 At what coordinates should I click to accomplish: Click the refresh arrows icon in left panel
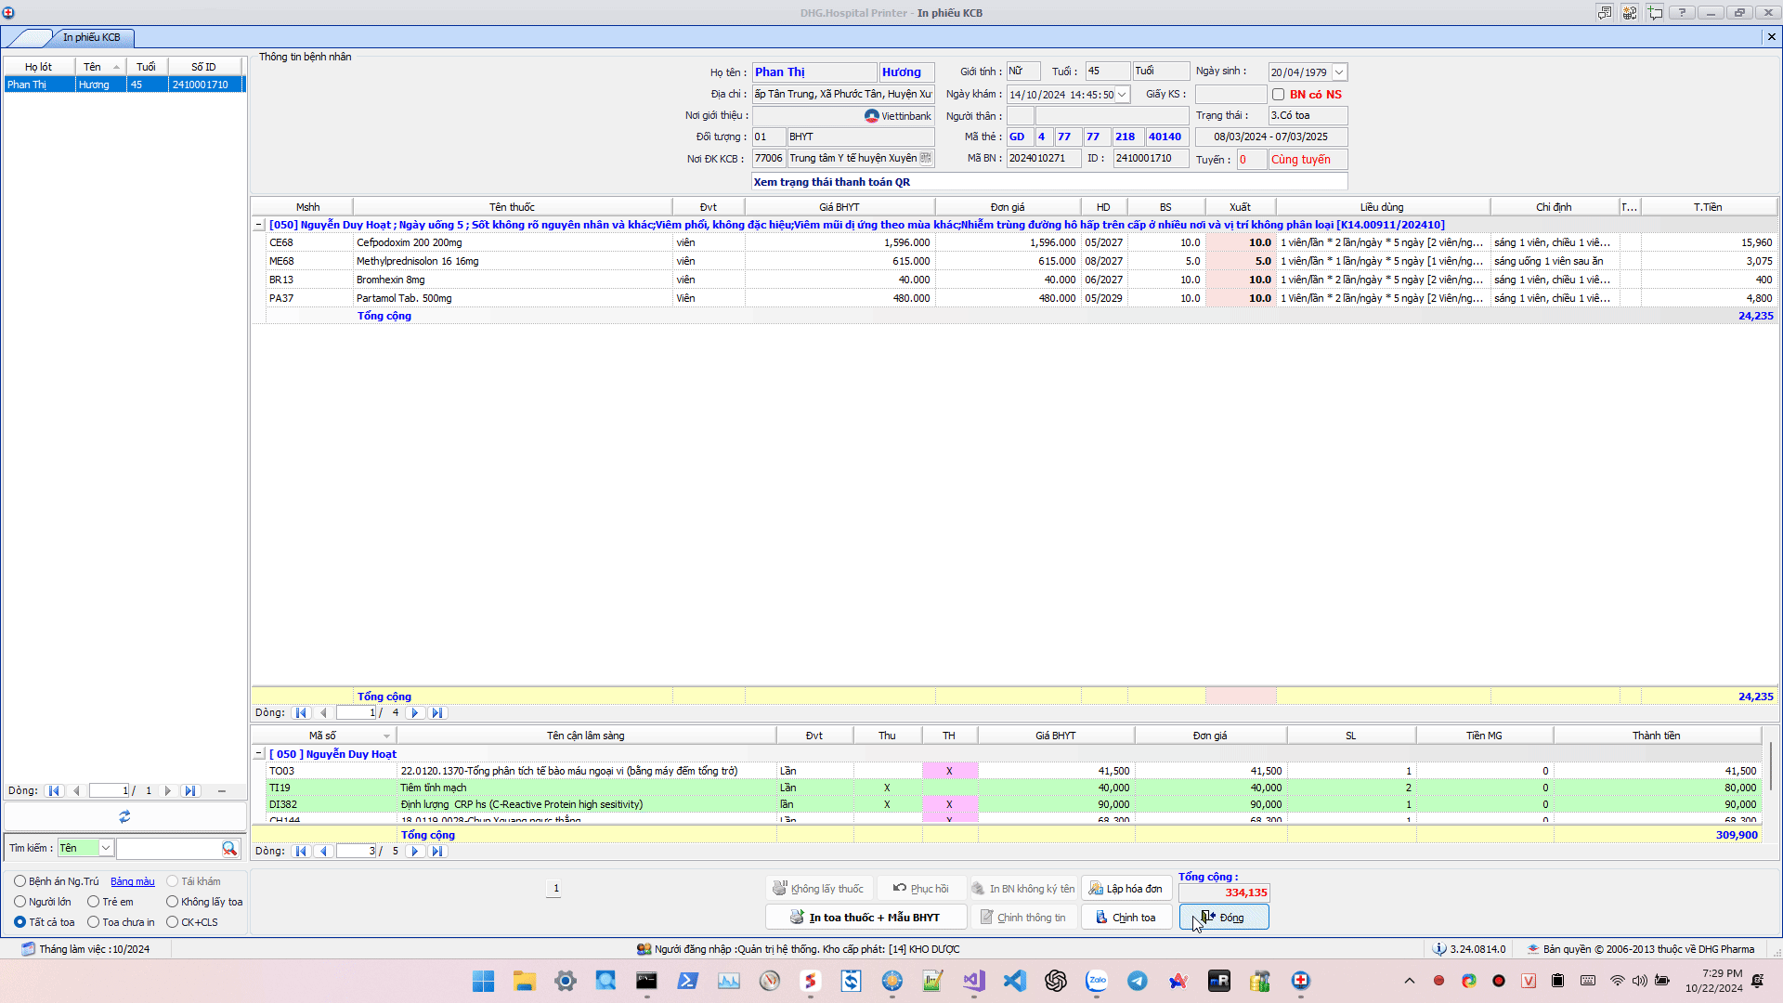(x=124, y=816)
